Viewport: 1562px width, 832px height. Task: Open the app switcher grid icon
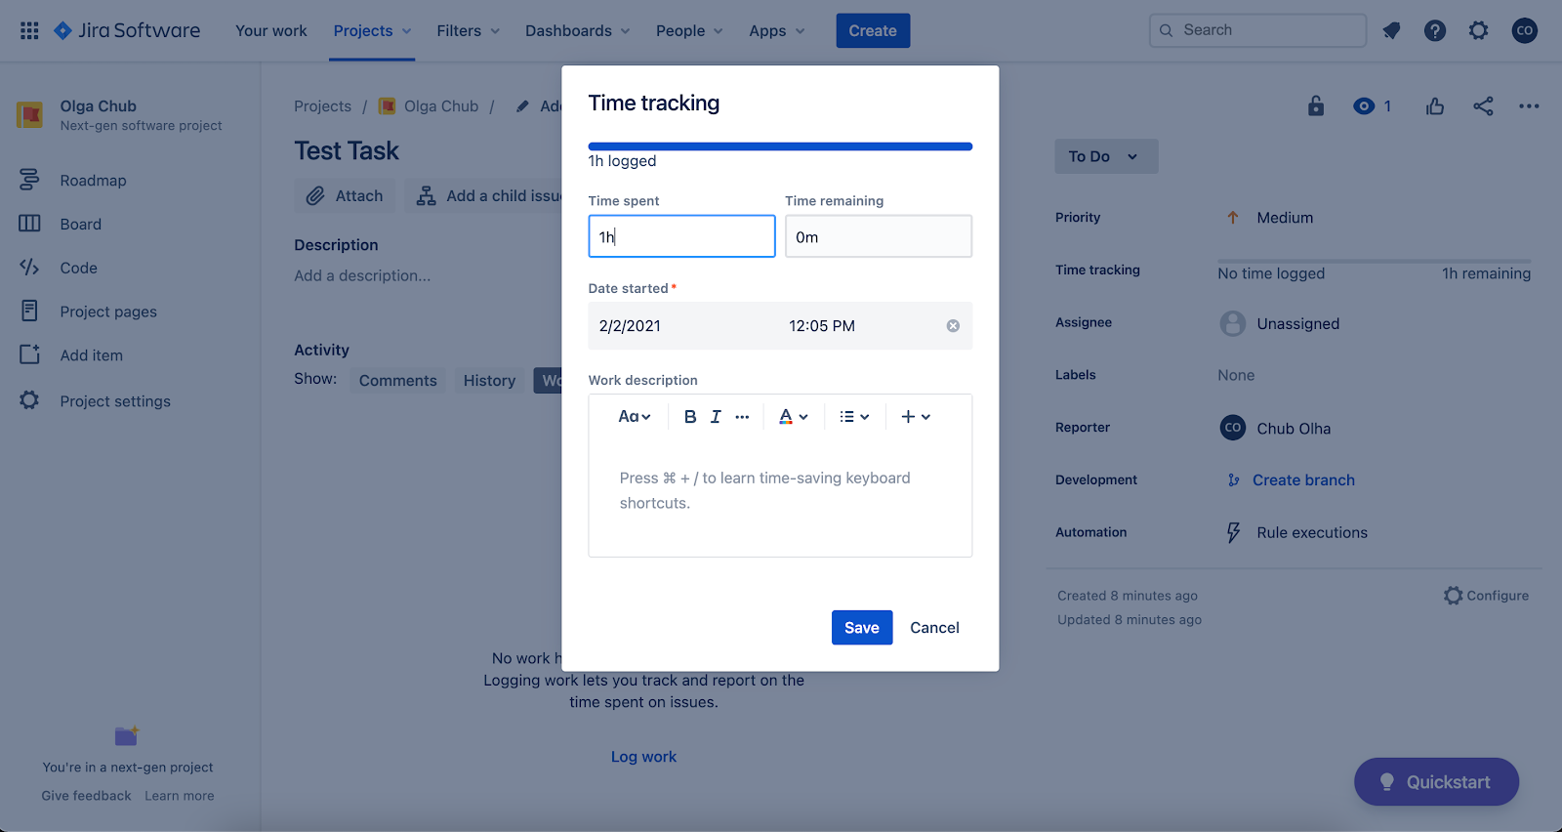tap(29, 30)
